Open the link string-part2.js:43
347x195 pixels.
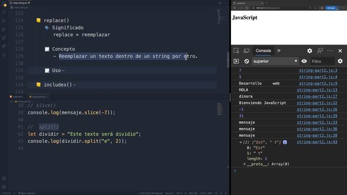pos(317,142)
